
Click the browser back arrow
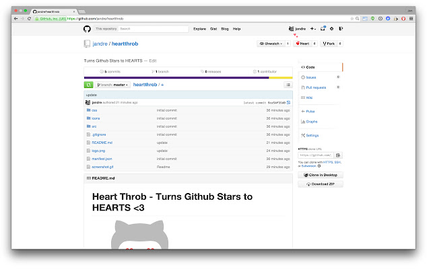coord(15,19)
